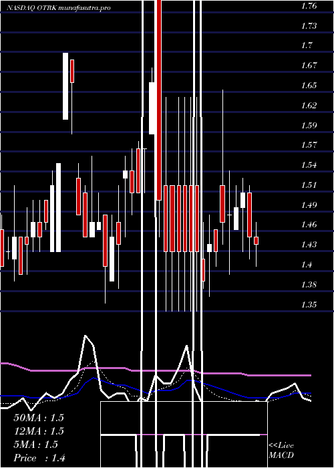Screen dimensions: 334x468
Task: Click the 1.57 price level label
Action: point(309,145)
